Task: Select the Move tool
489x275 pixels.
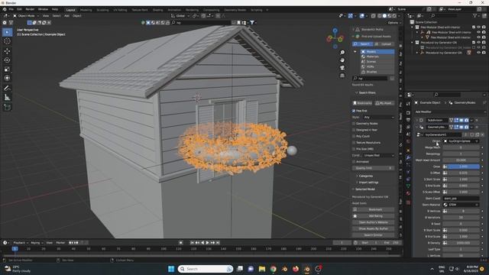Action: pos(7,51)
